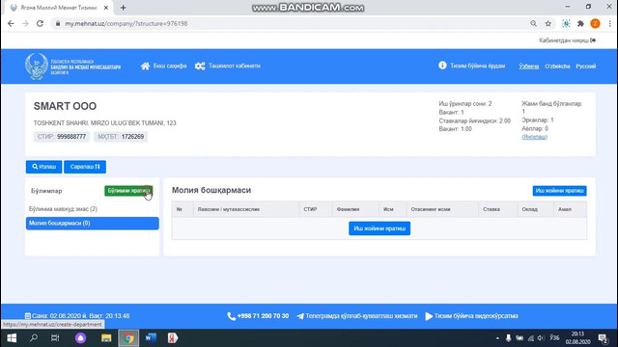Viewport: 618px width, 347px height.
Task: Click top-right Иш жойини яратиш button
Action: point(559,191)
